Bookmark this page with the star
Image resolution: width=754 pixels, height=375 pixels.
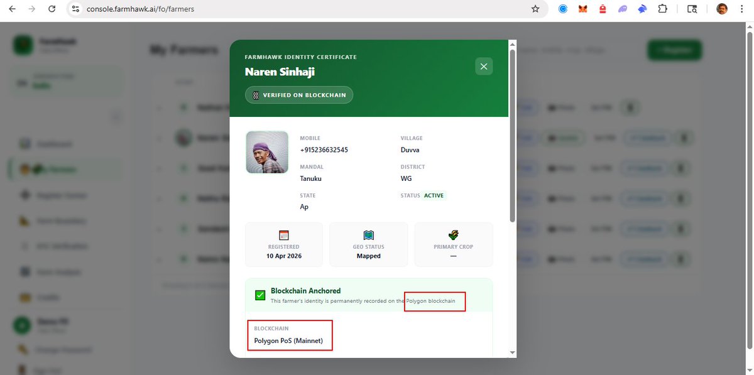535,9
